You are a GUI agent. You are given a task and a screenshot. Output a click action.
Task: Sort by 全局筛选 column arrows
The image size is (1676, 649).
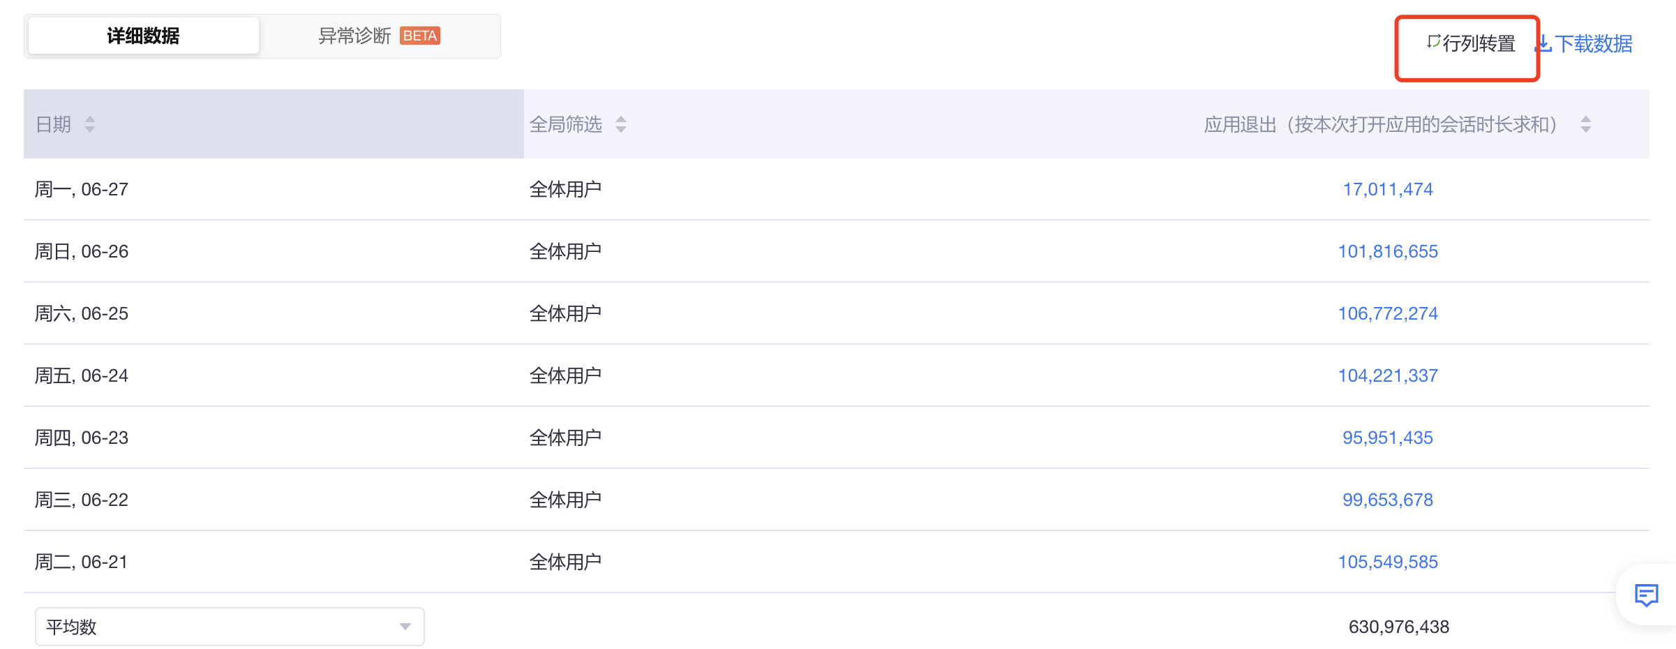coord(621,124)
